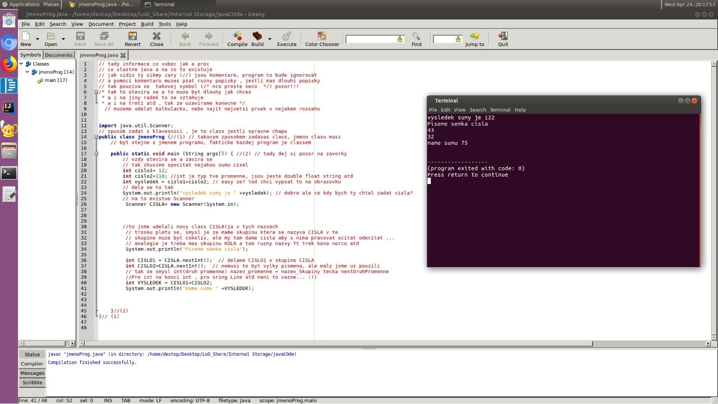Expand the New file dropdown arrow
The width and height of the screenshot is (718, 404).
(38, 39)
